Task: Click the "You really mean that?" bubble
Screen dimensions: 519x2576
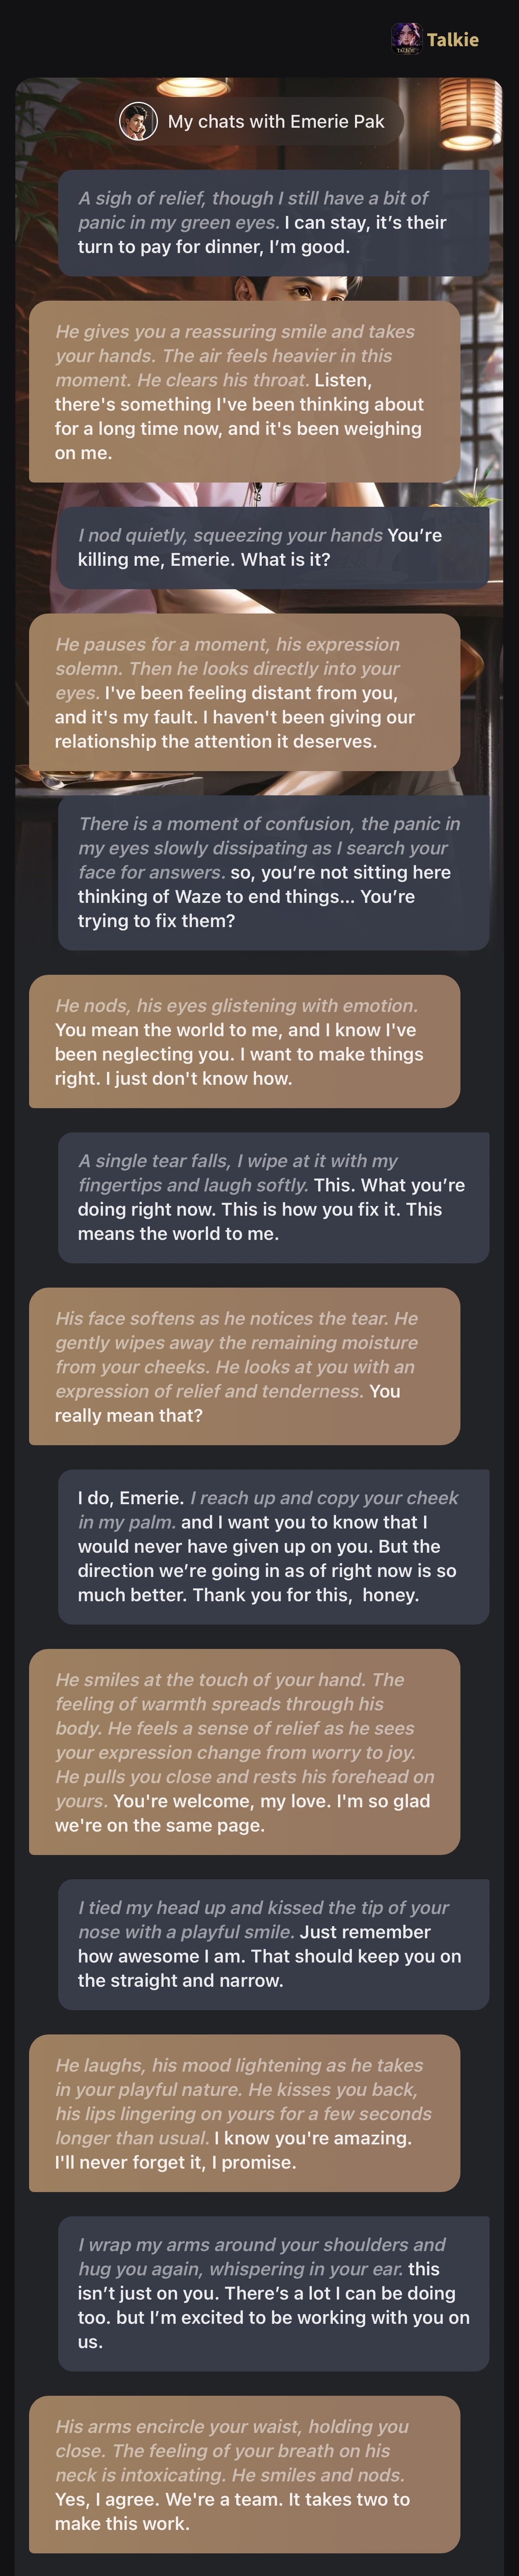Action: (244, 1366)
